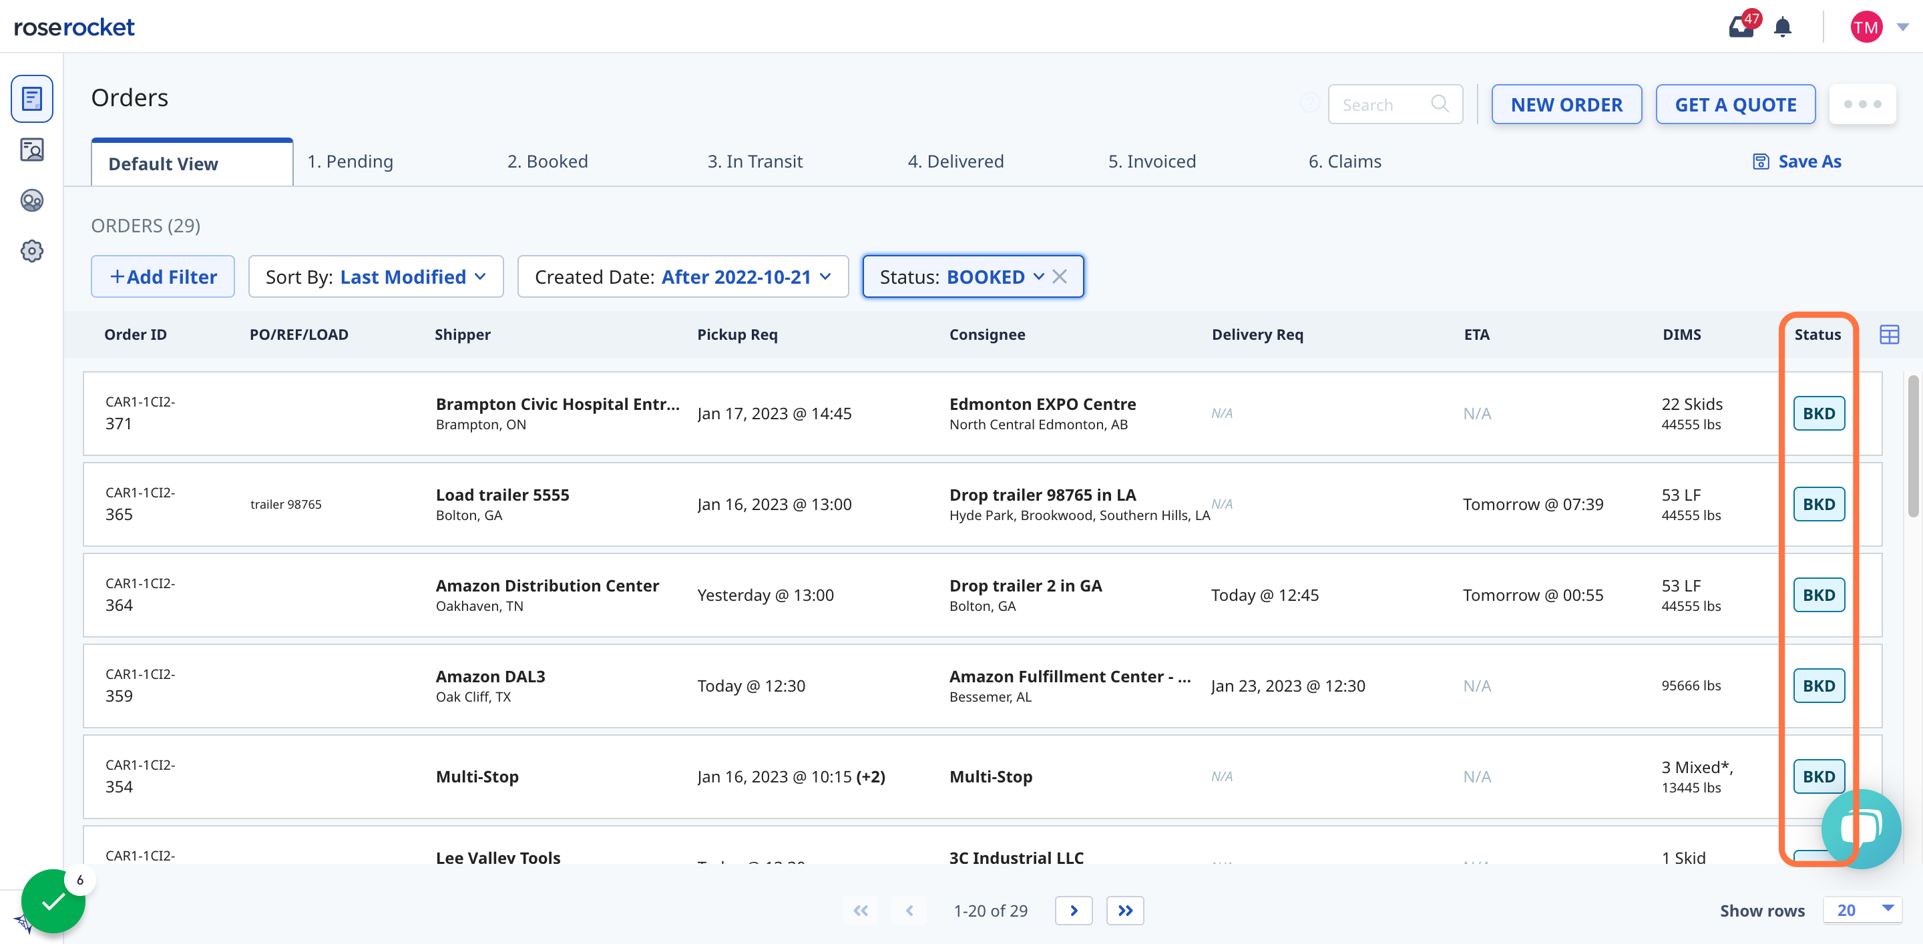The height and width of the screenshot is (944, 1923).
Task: Expand the user account menu arrow
Action: click(1902, 27)
